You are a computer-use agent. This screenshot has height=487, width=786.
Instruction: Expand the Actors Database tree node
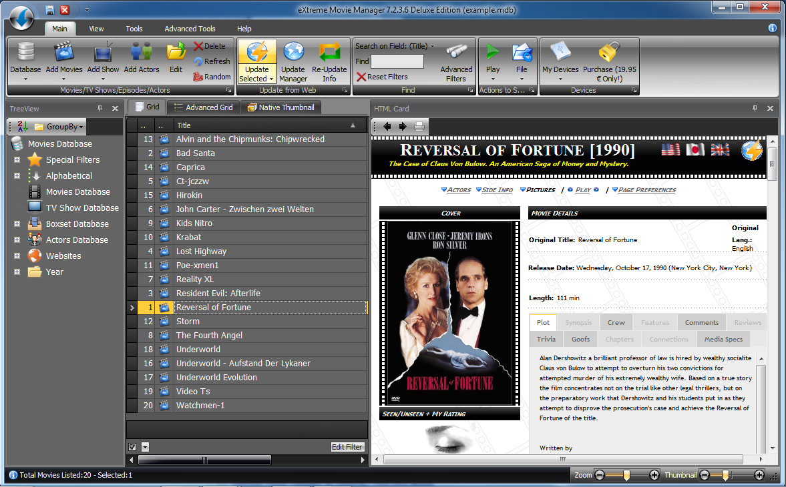click(x=17, y=240)
